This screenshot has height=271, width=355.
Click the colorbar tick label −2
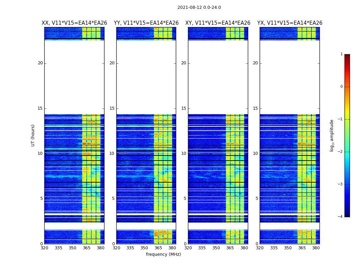coord(341,152)
